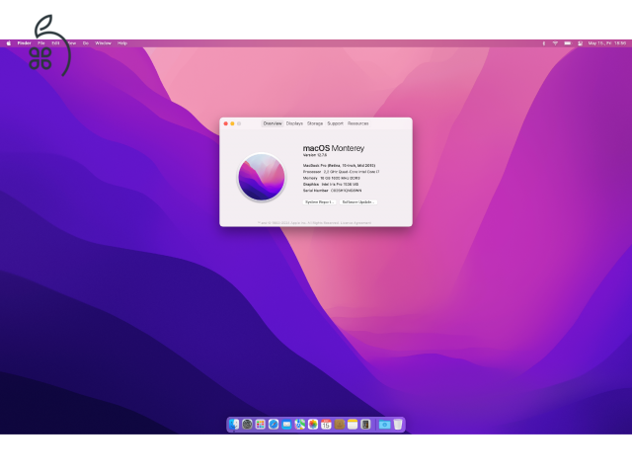Viewport: 632px width, 474px height.
Task: Close the About This Mac window
Action: click(226, 123)
